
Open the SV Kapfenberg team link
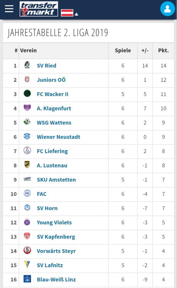56,237
